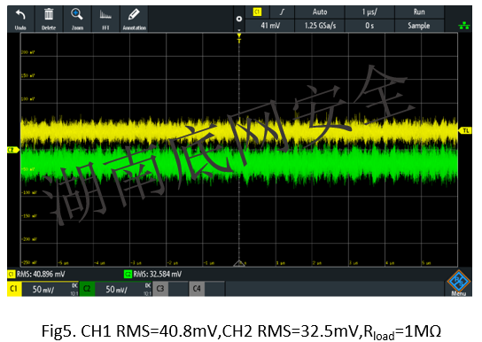Click the C1 trigger source indicator

[x=257, y=12]
